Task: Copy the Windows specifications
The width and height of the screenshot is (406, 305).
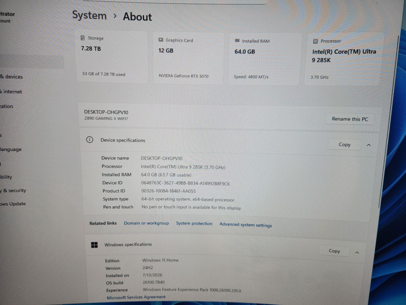Action: click(x=334, y=251)
